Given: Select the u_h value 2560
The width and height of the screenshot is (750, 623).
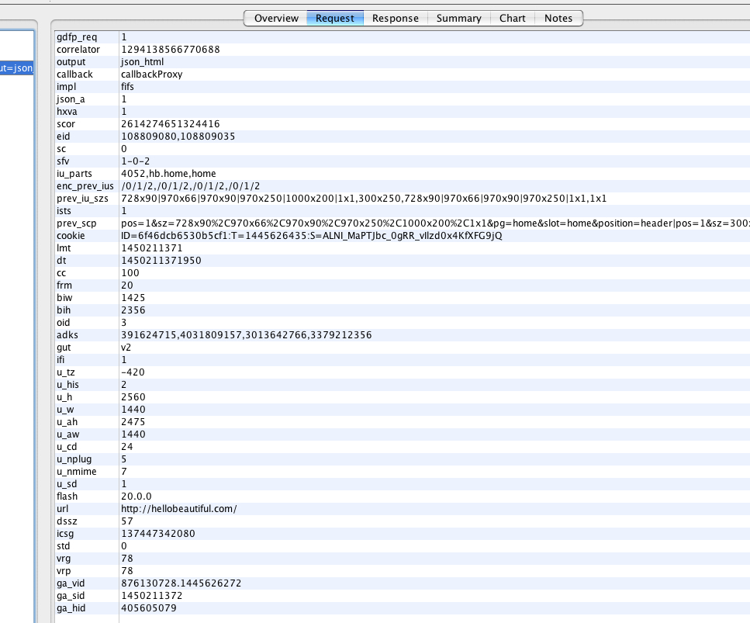Looking at the screenshot, I should [x=133, y=397].
